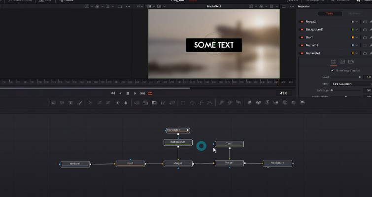Viewport: 372px width, 197px height.
Task: Open the Settings tab icon in Inspector
Action: pos(351,62)
